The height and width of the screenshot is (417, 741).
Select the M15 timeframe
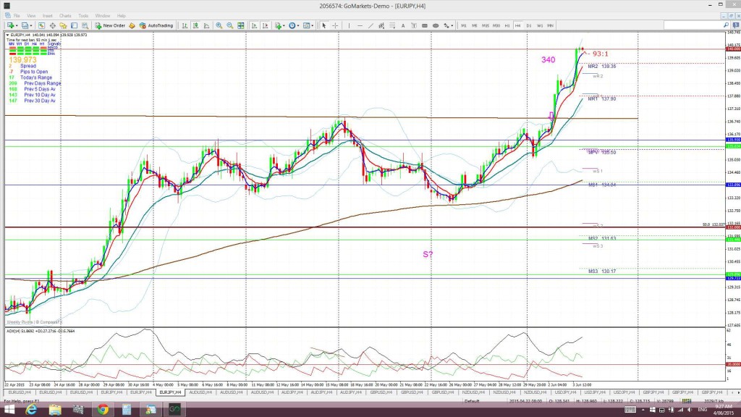[486, 25]
